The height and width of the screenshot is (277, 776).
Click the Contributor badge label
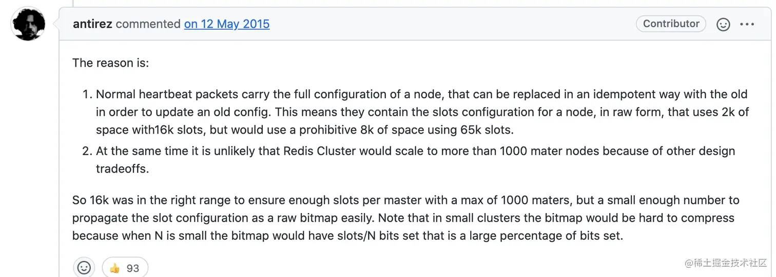pos(671,24)
